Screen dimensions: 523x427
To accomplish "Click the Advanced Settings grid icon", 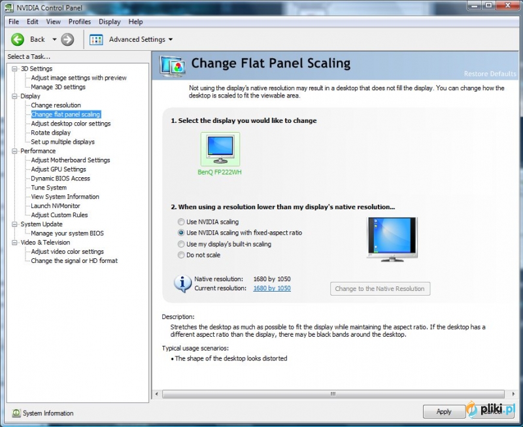I will tap(96, 40).
